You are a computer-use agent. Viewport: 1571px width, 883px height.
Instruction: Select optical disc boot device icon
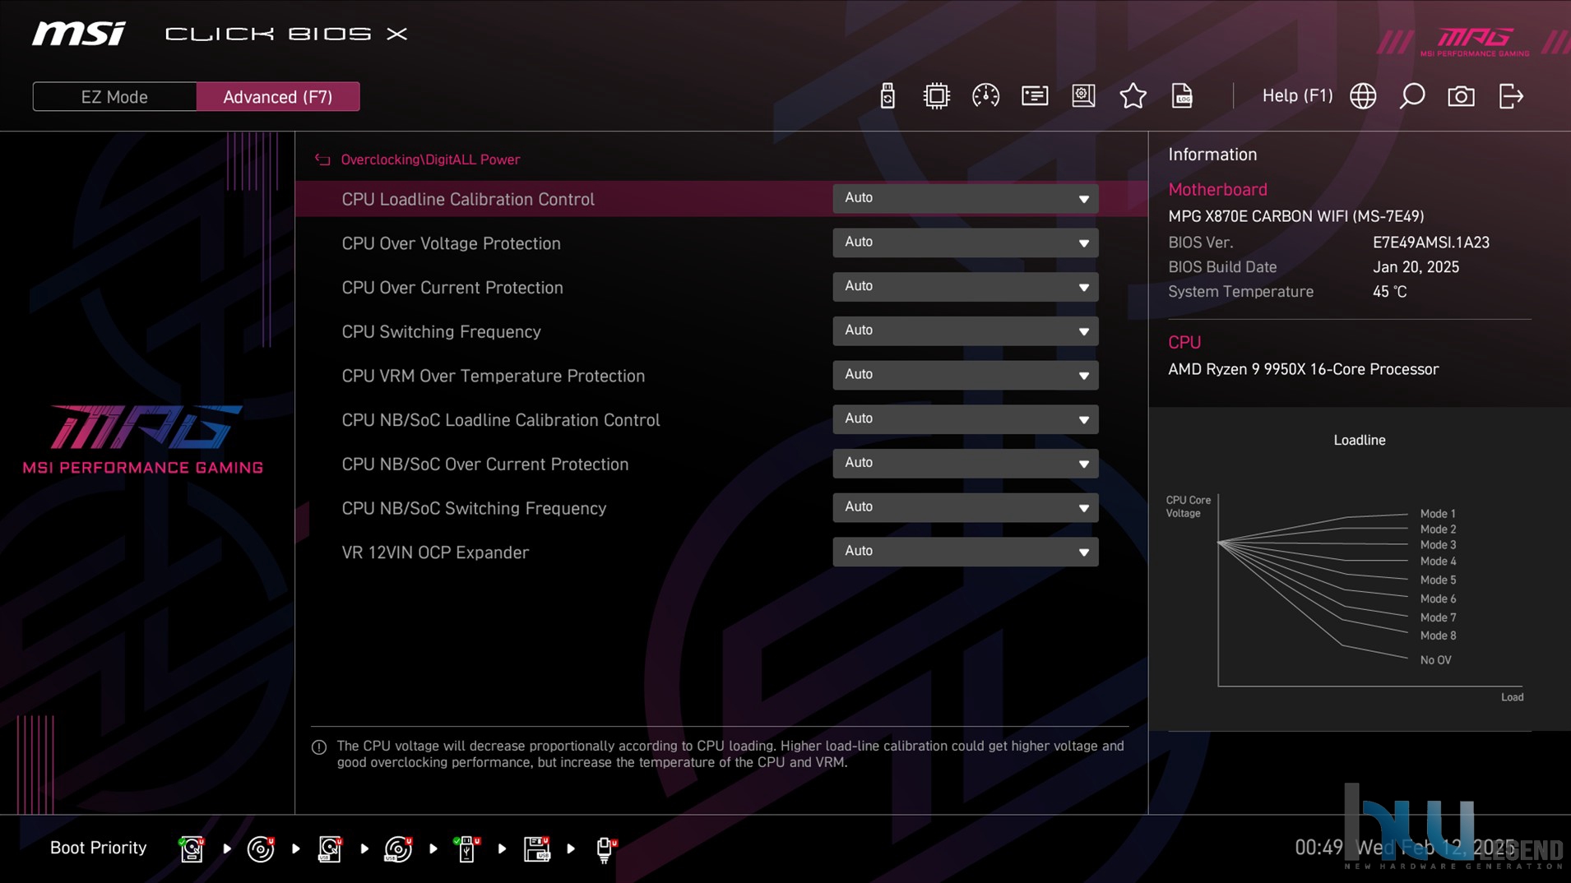(261, 848)
